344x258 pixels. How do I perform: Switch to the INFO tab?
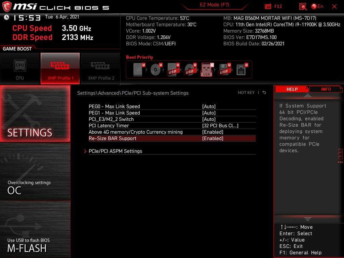326,89
